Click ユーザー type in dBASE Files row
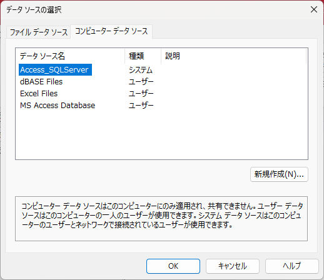Screen dimensions: 324x280 point(141,82)
